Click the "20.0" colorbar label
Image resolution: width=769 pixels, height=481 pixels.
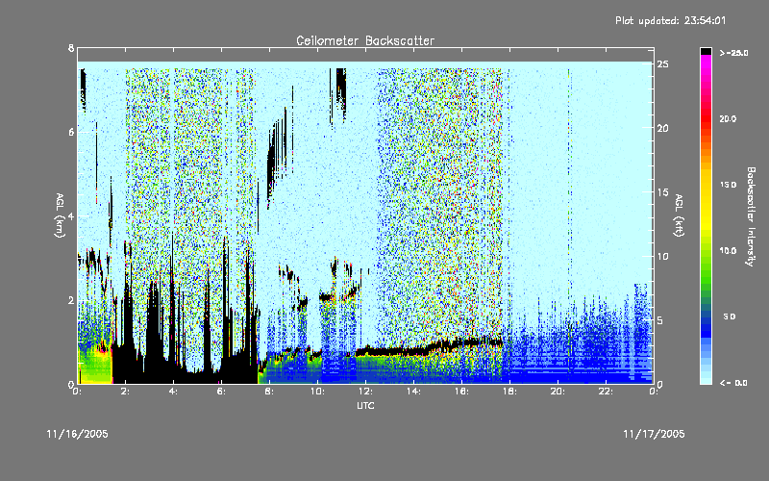(728, 118)
